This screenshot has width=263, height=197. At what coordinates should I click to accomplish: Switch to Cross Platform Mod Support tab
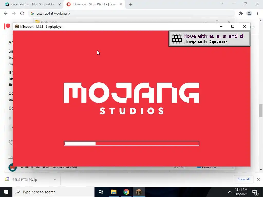33,4
